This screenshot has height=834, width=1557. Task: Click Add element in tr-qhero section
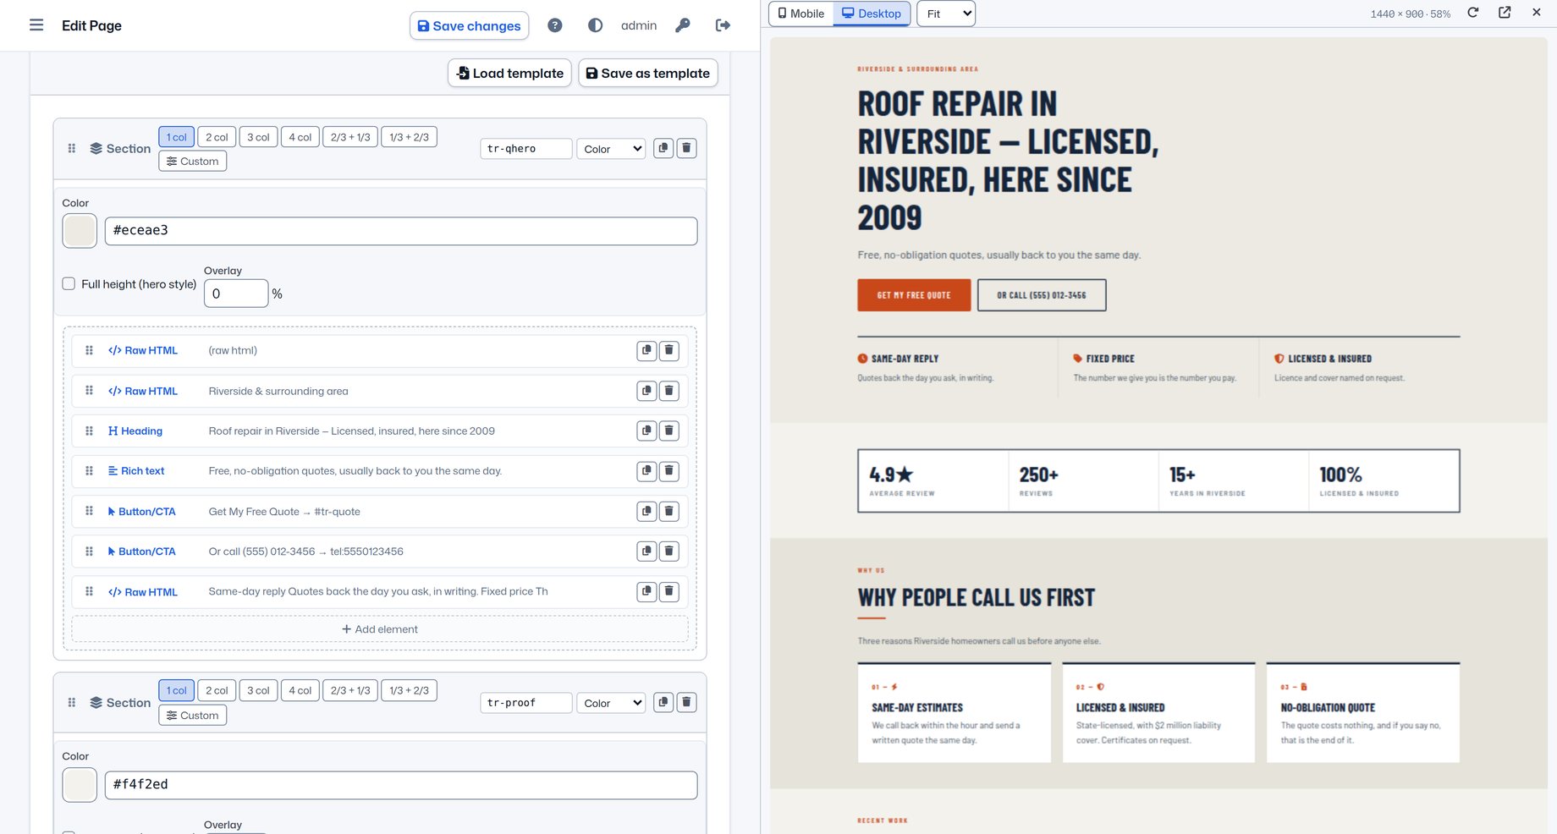point(380,629)
